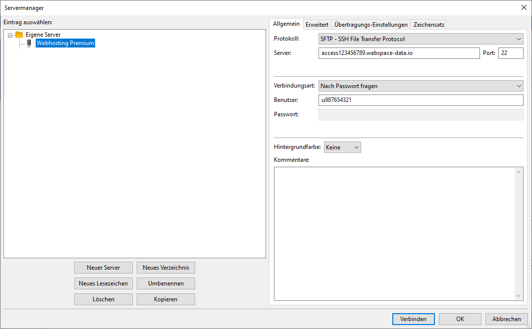Click the Port field
The width and height of the screenshot is (532, 329).
click(511, 53)
